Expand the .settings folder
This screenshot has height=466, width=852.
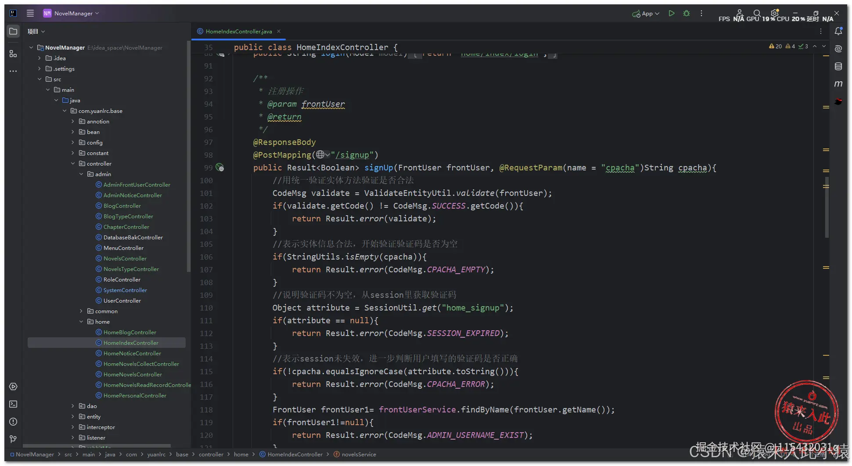[40, 69]
